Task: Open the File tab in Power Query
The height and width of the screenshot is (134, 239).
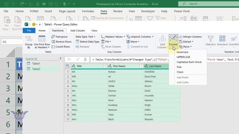Action: (29, 31)
